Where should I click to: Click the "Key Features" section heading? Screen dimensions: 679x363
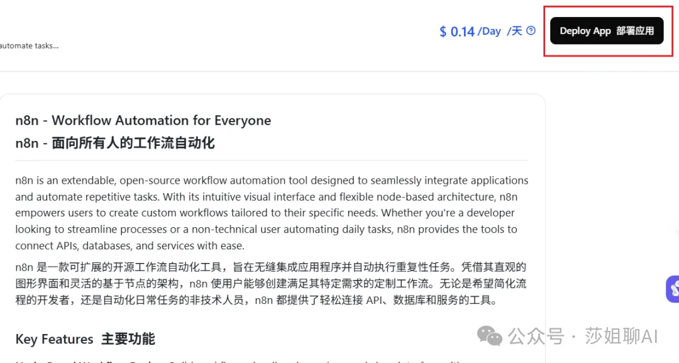click(55, 339)
